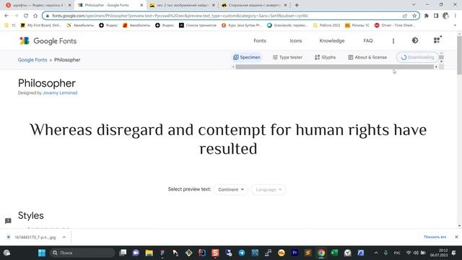462x260 pixels.
Task: Open the Icons section in the header
Action: 295,40
